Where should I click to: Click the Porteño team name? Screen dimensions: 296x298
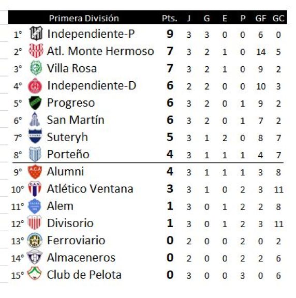(x=68, y=154)
